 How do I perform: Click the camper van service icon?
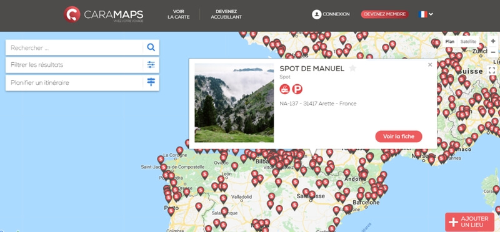(x=285, y=89)
